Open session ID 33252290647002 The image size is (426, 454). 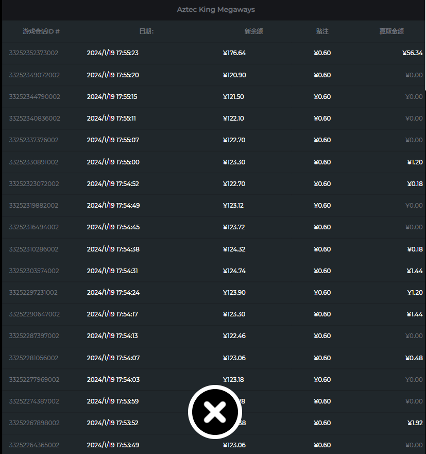pos(35,314)
